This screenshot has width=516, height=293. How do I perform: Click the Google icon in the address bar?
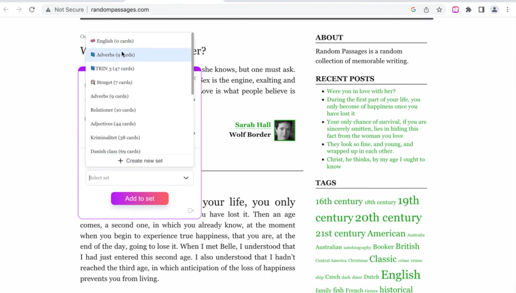413,10
